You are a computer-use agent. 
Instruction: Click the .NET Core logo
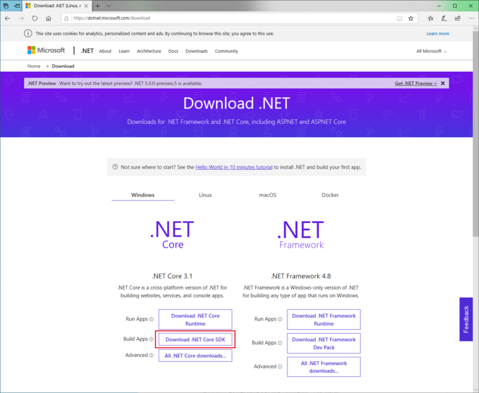173,235
